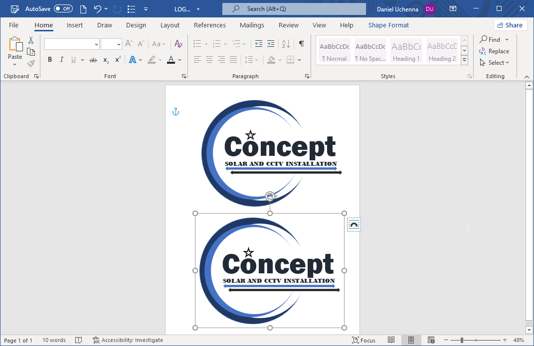Click the Share button
The height and width of the screenshot is (346, 534).
[x=510, y=25]
